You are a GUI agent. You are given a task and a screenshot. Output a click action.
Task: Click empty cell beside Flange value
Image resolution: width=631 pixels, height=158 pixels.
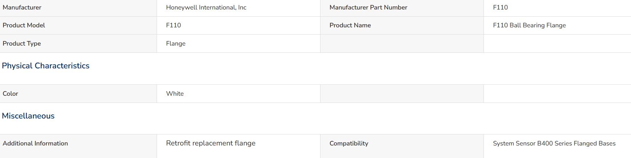[402, 44]
